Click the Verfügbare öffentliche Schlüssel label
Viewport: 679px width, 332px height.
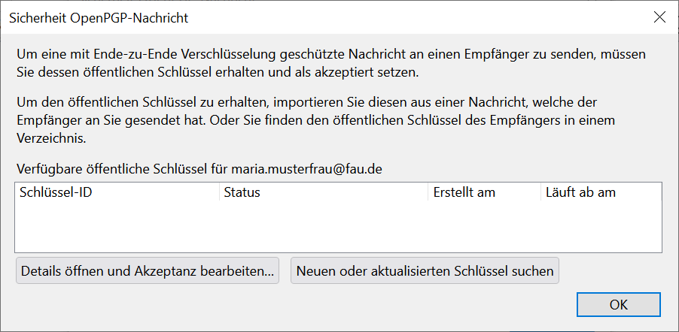pyautogui.click(x=122, y=169)
